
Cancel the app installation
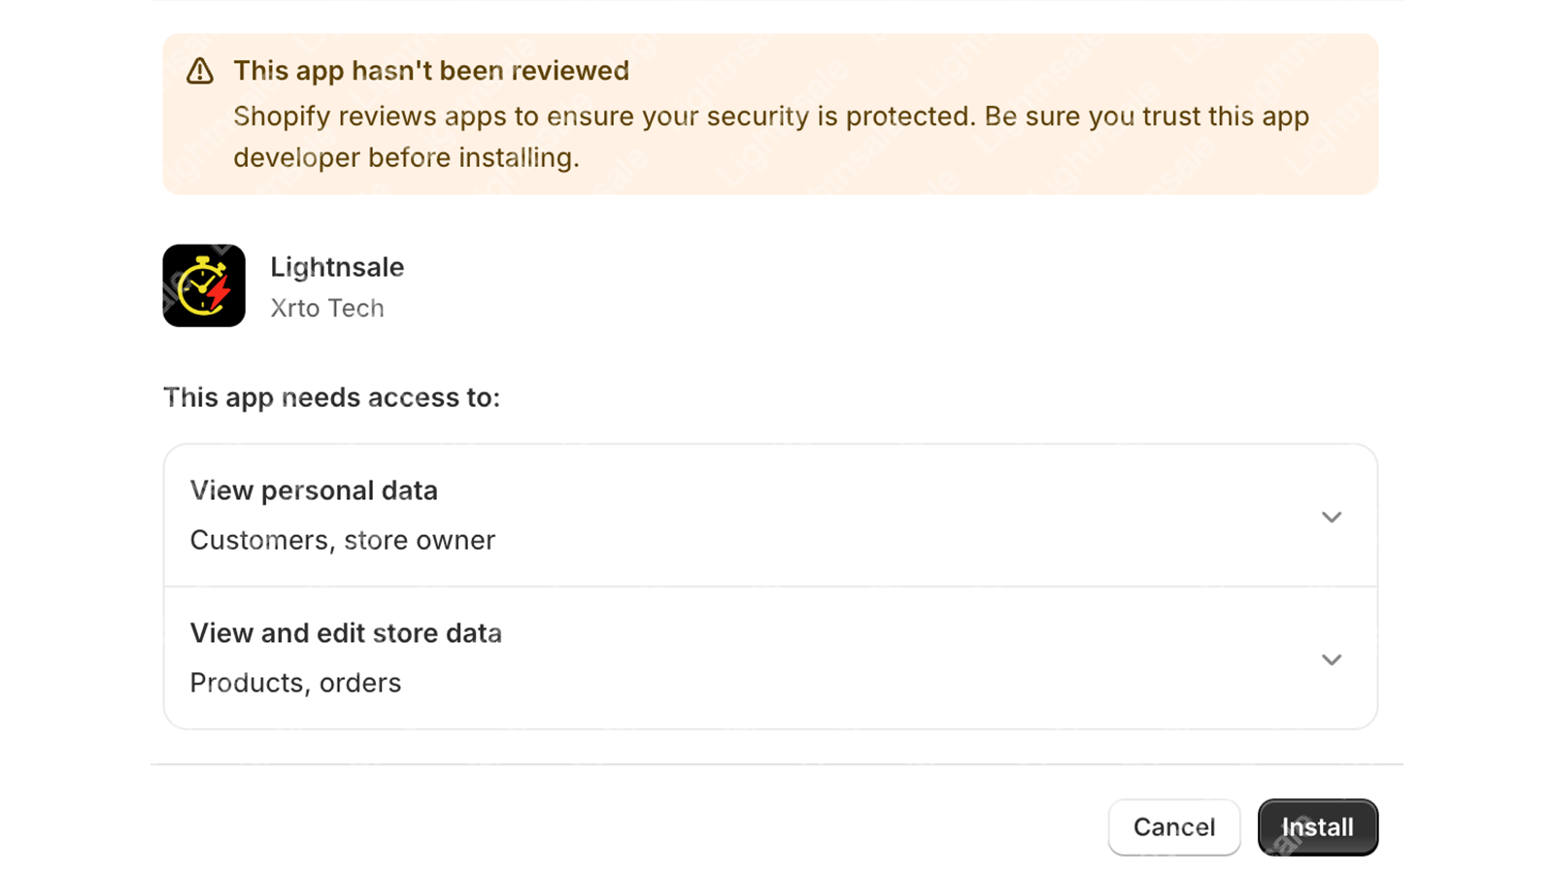pyautogui.click(x=1174, y=827)
